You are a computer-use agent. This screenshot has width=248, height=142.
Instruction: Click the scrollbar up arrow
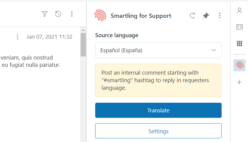point(83,30)
